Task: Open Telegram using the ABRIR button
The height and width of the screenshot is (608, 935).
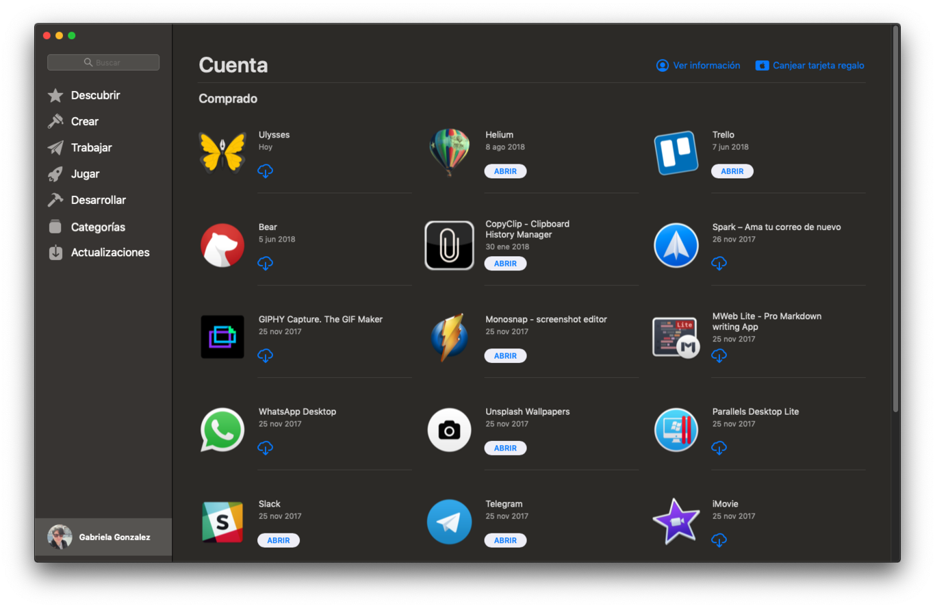Action: point(505,540)
